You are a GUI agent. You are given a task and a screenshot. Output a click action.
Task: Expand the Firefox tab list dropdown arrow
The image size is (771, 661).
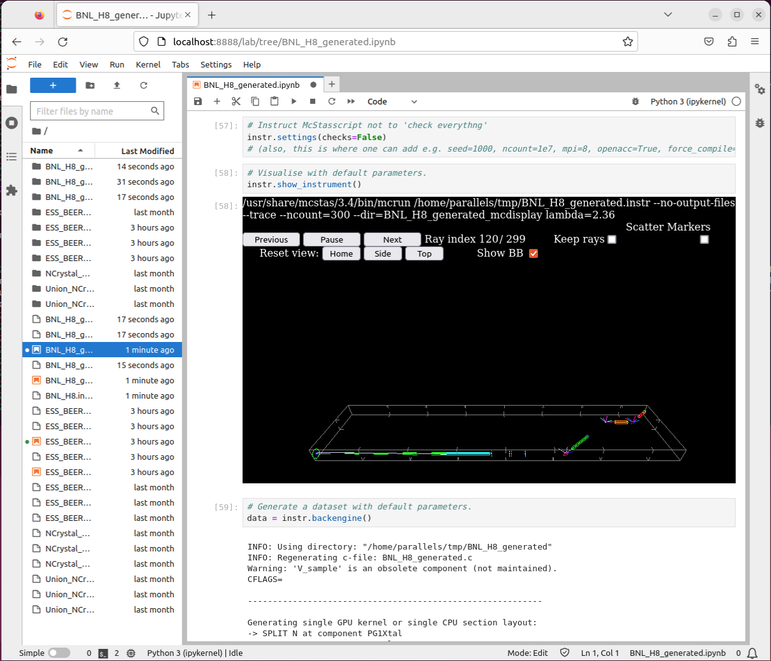pyautogui.click(x=668, y=15)
